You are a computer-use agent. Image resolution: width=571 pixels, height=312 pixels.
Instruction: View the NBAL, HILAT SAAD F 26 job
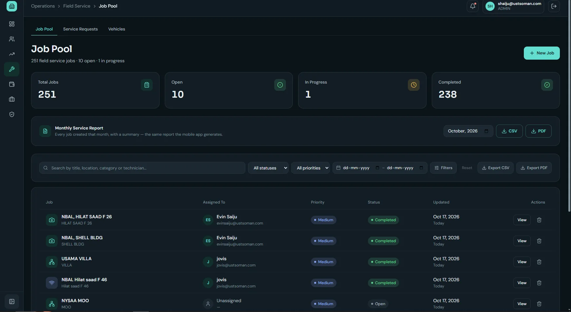coord(522,220)
